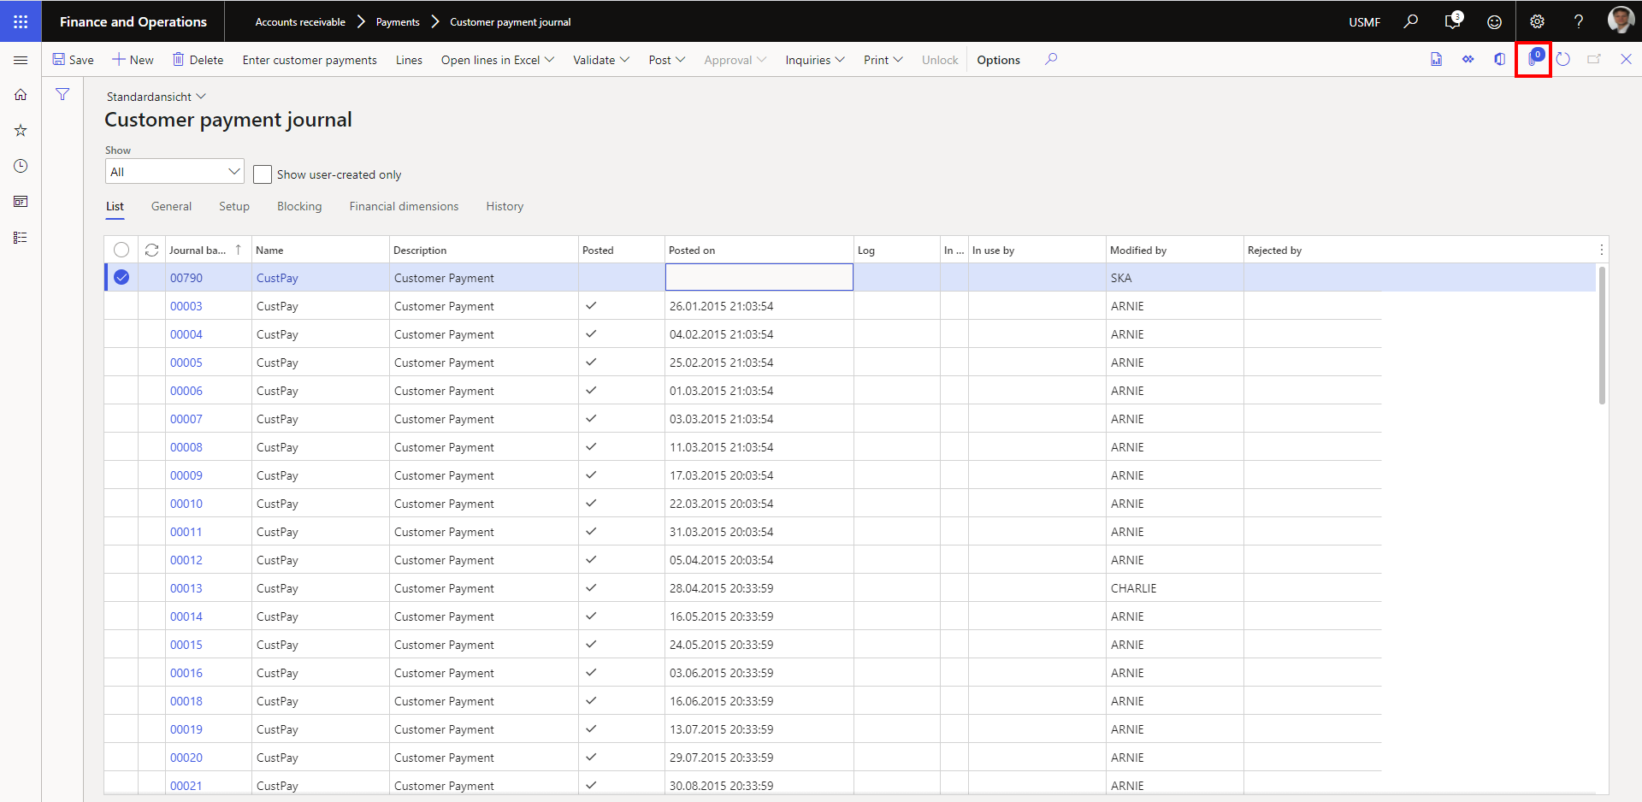Go to the Home icon in sidebar
The width and height of the screenshot is (1642, 802).
click(21, 95)
